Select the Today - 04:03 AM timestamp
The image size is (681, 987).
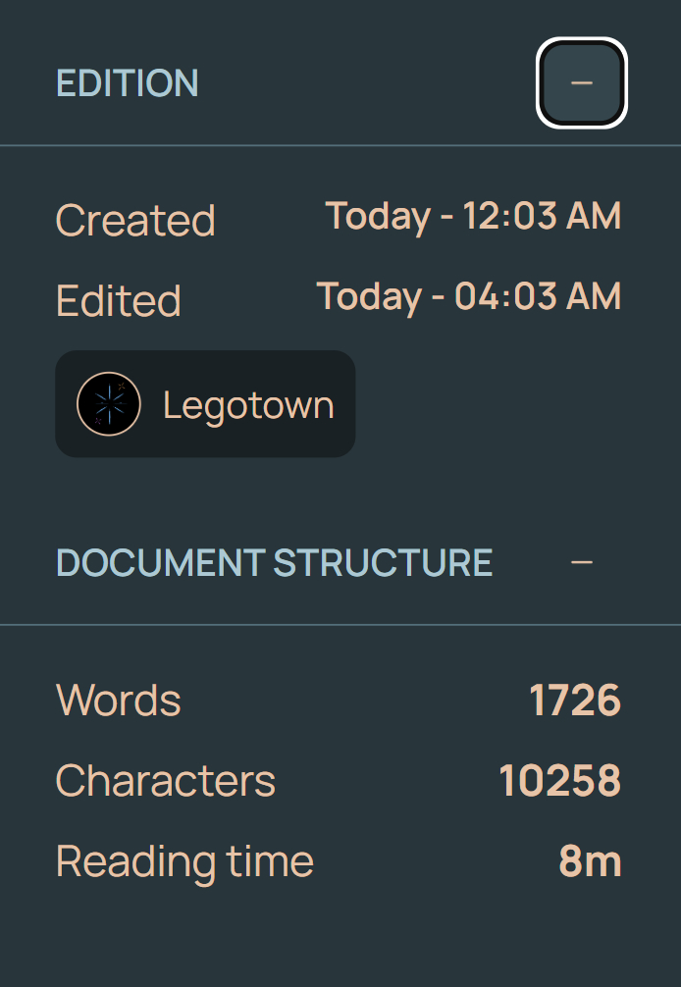(x=469, y=295)
